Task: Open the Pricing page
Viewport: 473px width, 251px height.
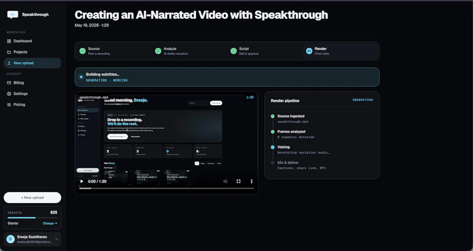Action: (x=33, y=105)
